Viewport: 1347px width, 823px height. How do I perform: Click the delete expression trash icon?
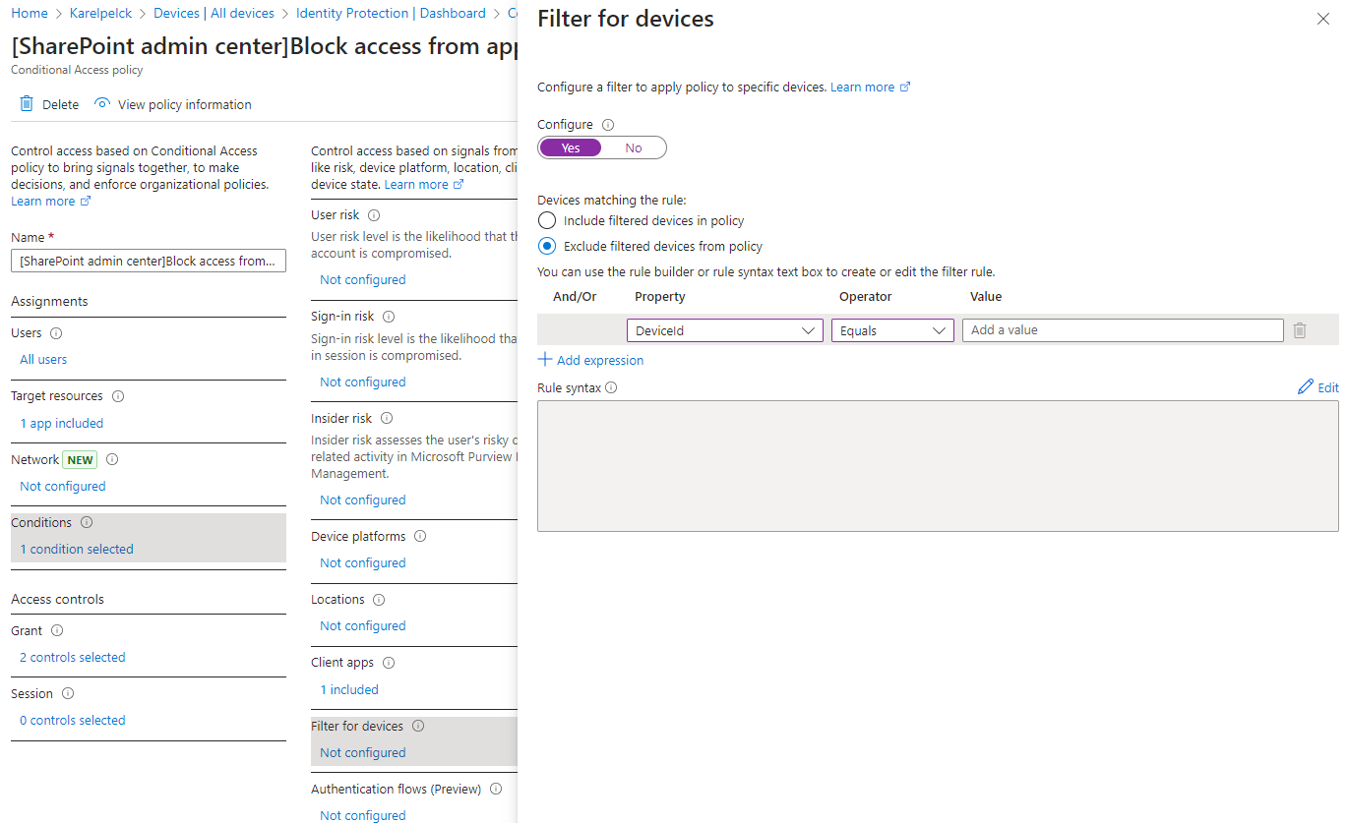(1299, 331)
